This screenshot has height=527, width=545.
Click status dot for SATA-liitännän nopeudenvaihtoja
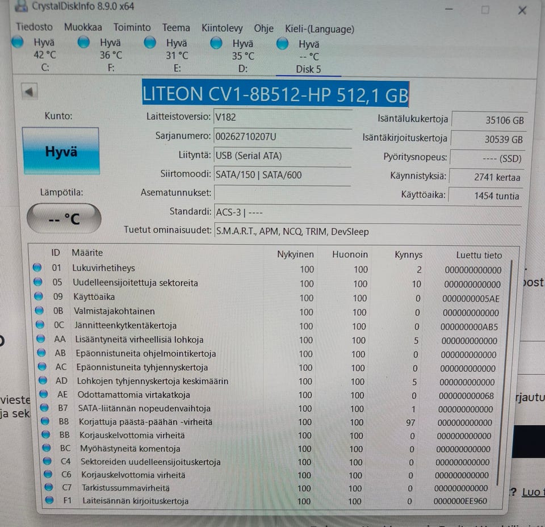44,407
